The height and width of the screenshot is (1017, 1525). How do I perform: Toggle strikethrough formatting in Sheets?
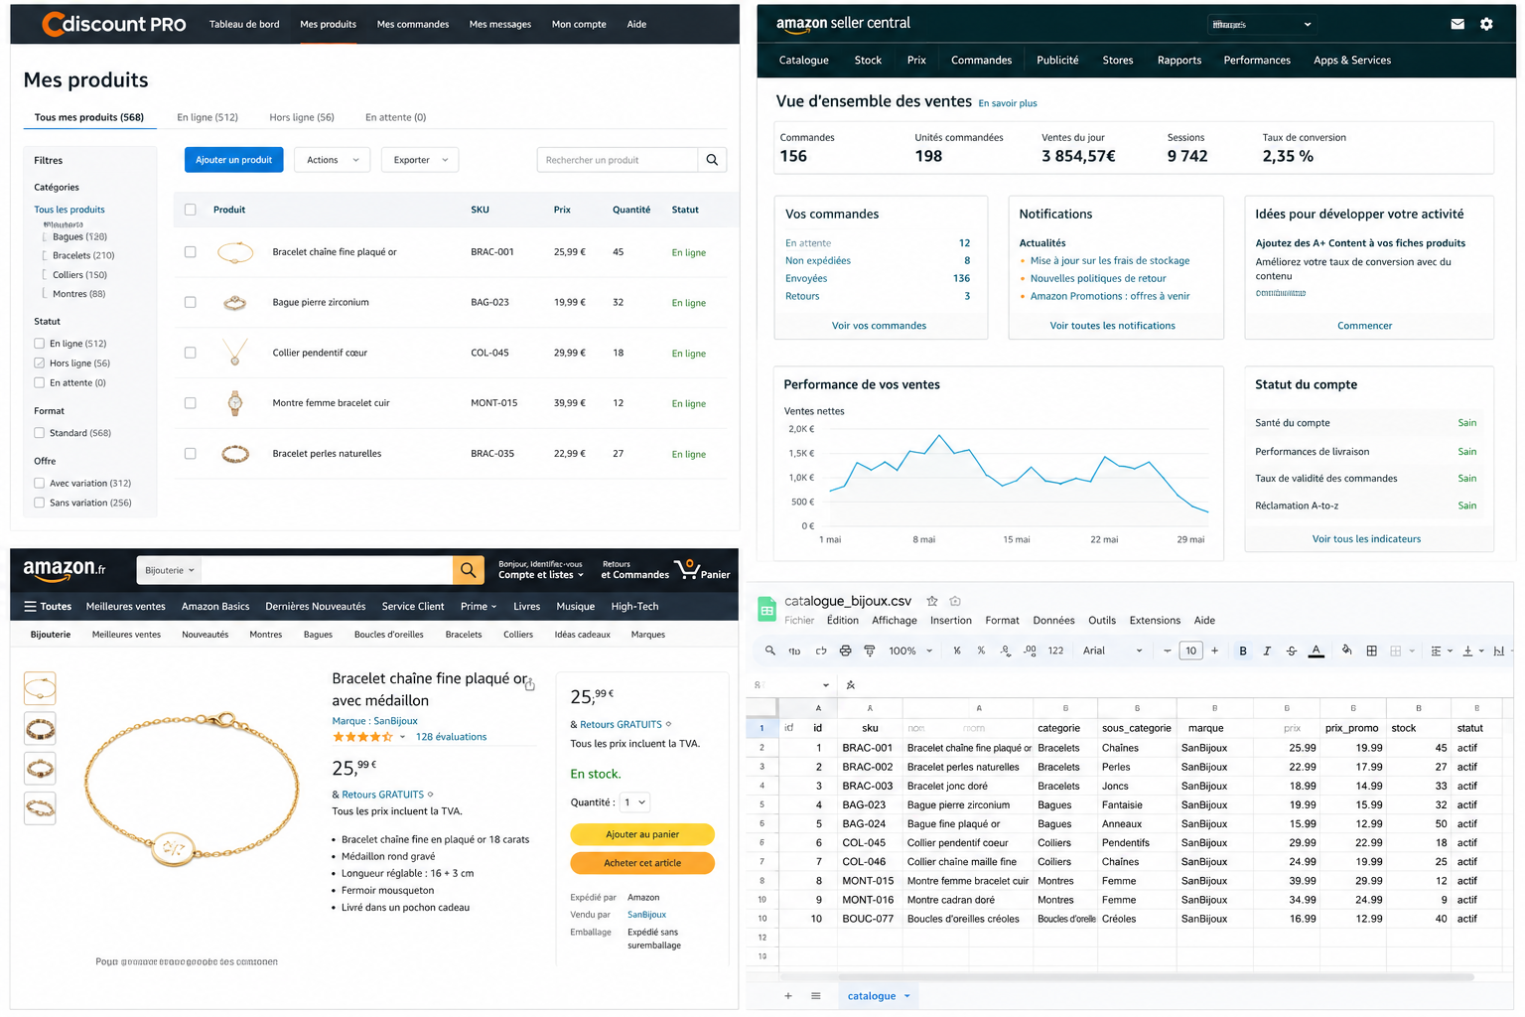tap(1292, 651)
